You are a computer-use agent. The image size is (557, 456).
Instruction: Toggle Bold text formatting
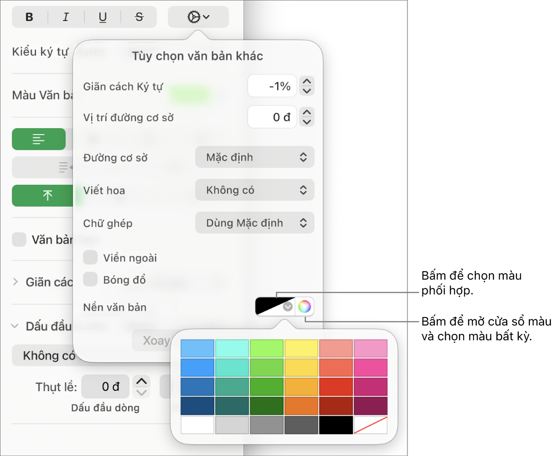(30, 17)
